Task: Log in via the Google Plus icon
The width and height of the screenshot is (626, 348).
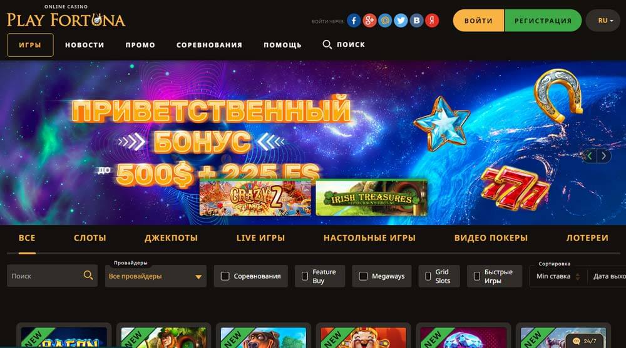Action: tap(369, 21)
